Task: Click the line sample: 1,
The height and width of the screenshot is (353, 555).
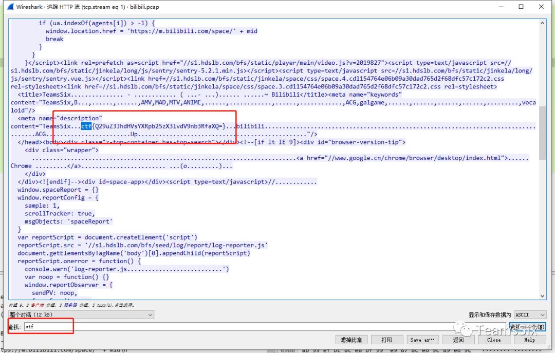Action: coord(42,206)
